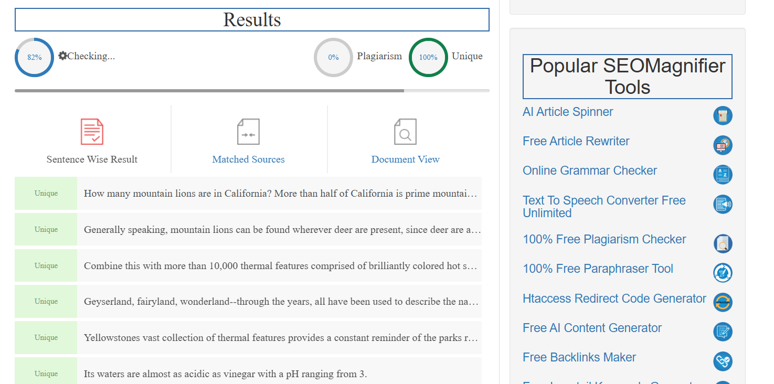
Task: Select the Text To Speech Converter speaker icon
Action: pos(723,204)
